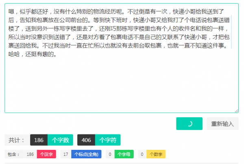This screenshot has height=164, width=244.
Task: Click the 个字母 green badge
Action: [124, 154]
